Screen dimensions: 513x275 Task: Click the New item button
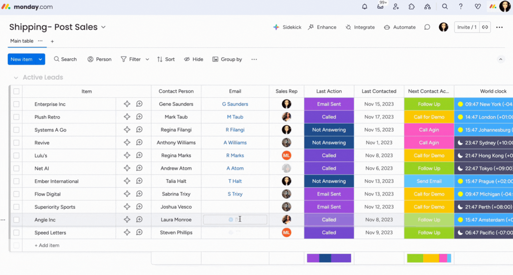[22, 59]
